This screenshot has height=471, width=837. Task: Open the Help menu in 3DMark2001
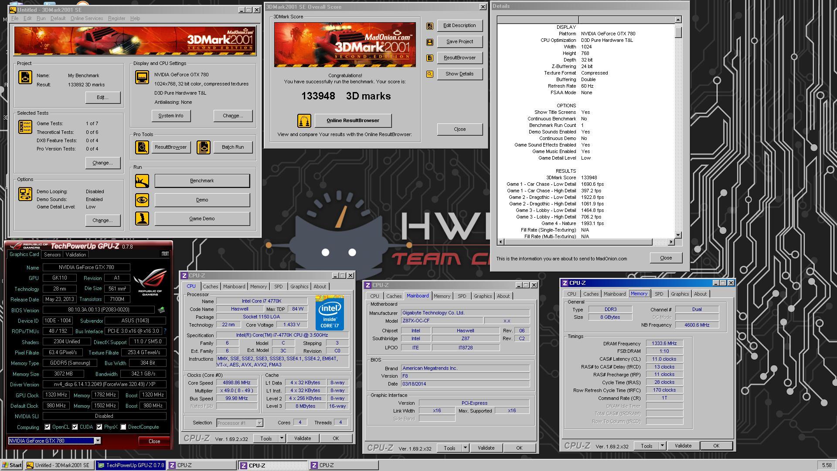(x=135, y=18)
